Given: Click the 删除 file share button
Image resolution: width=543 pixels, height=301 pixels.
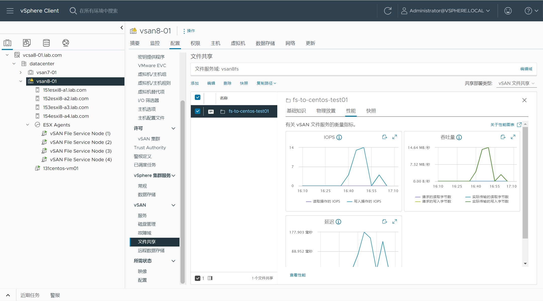Looking at the screenshot, I should pos(227,83).
